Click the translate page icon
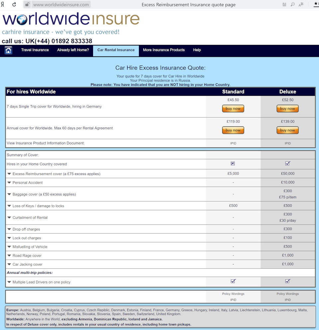The image size is (319, 330). click(301, 4)
